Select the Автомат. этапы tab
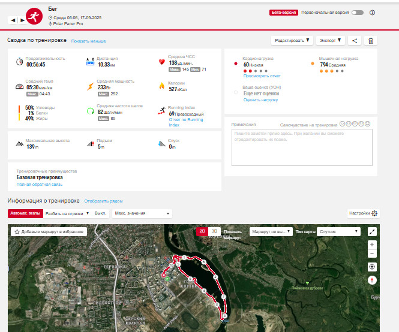This screenshot has width=399, height=332. tap(25, 213)
